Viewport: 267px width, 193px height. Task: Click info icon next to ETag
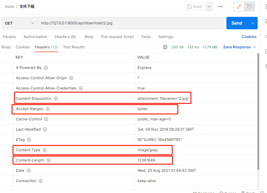click(x=29, y=140)
